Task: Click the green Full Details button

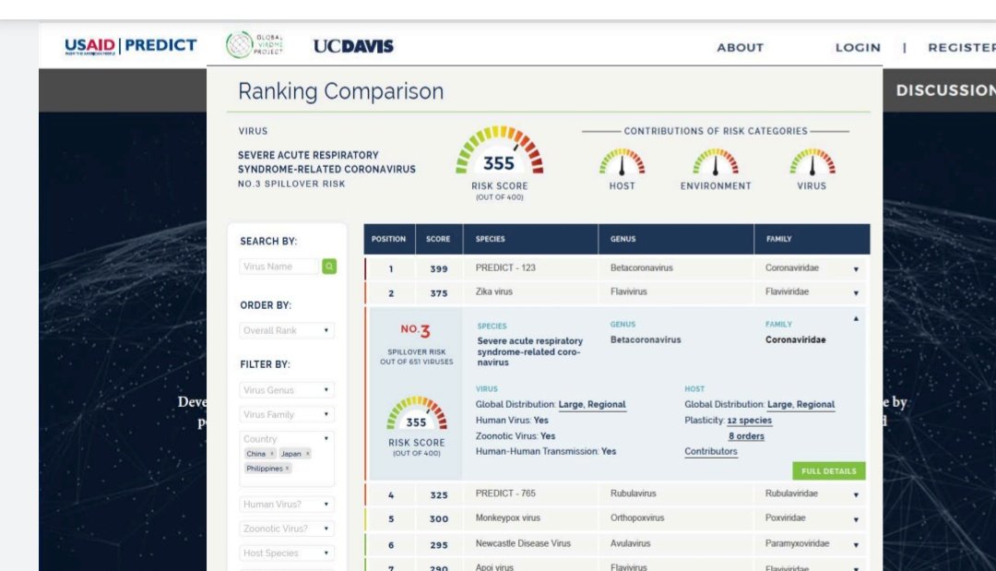Action: click(828, 471)
